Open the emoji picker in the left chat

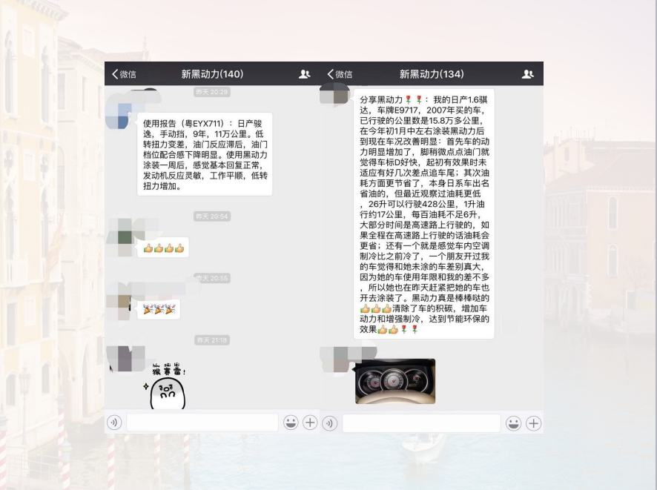(x=291, y=423)
